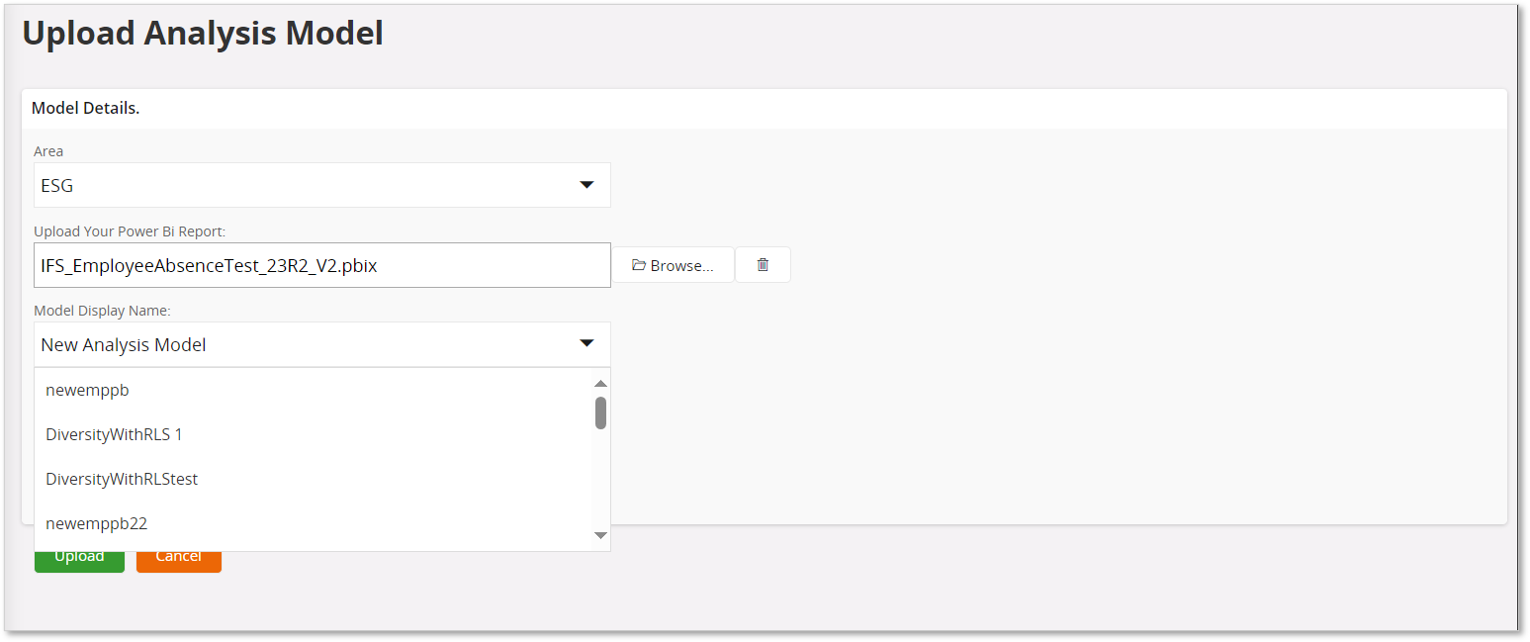Select newemppb from the model list
The height and width of the screenshot is (642, 1530).
(x=87, y=390)
